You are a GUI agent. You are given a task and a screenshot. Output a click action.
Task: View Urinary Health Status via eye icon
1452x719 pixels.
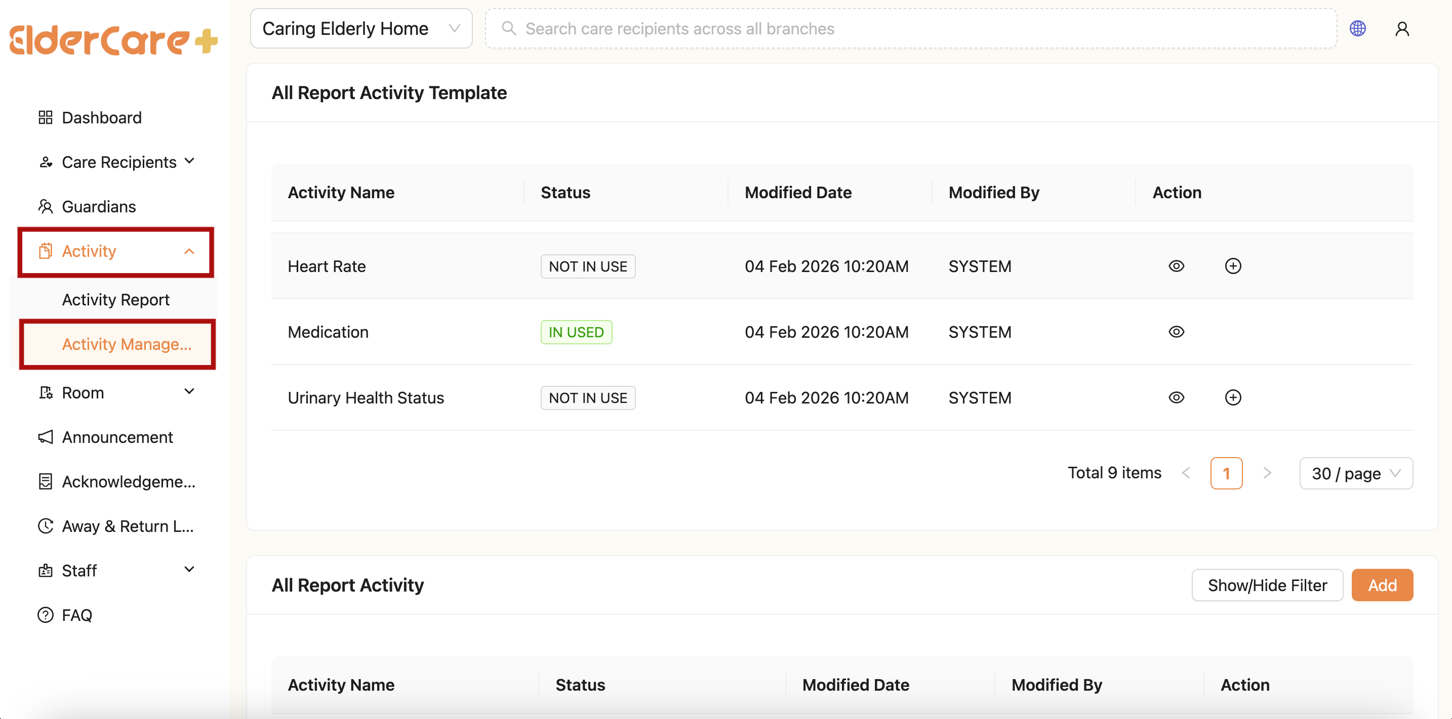click(x=1176, y=397)
